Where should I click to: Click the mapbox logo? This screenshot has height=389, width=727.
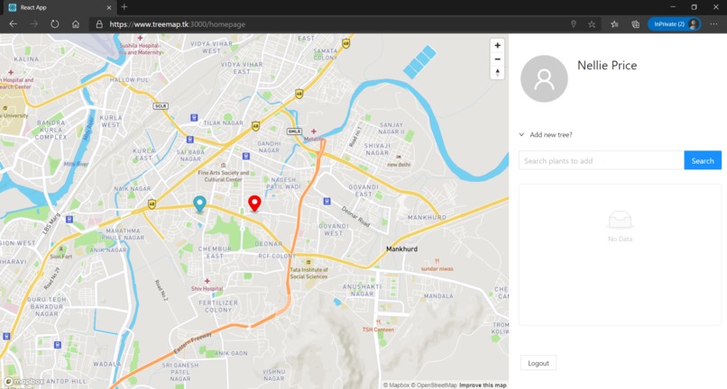coord(24,382)
